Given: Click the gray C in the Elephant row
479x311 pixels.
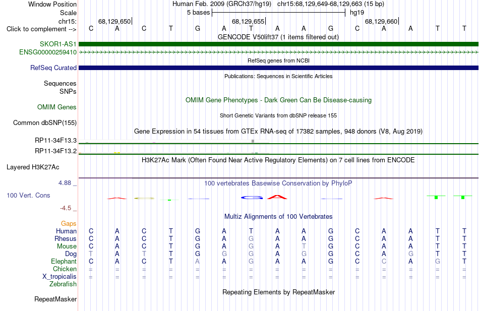Looking at the screenshot, I should pos(384,261).
